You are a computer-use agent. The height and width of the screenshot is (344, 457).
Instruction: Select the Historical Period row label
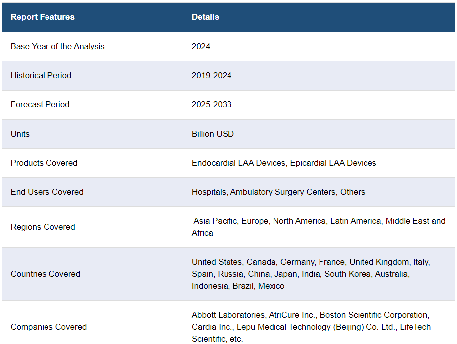[41, 75]
